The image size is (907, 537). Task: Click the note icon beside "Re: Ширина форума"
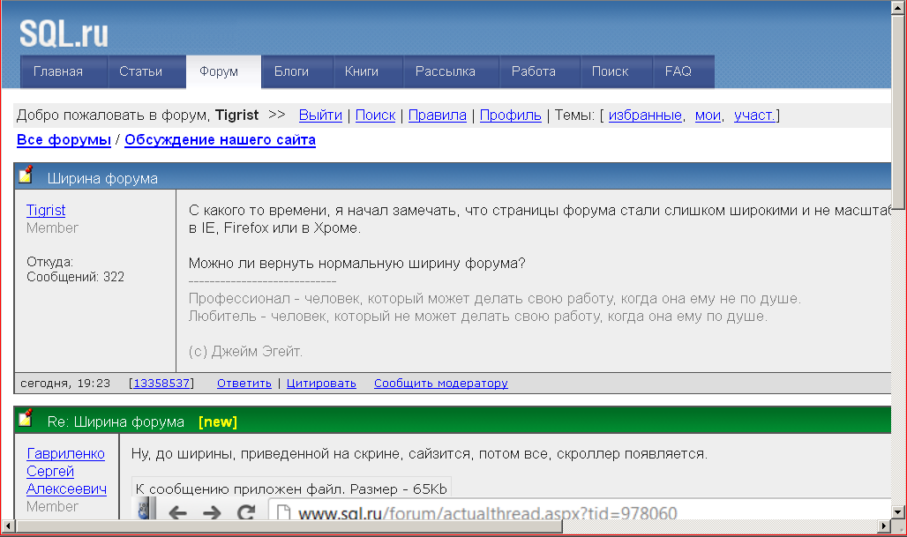pos(26,418)
